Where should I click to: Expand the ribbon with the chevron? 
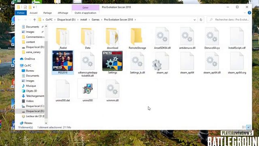244,13
